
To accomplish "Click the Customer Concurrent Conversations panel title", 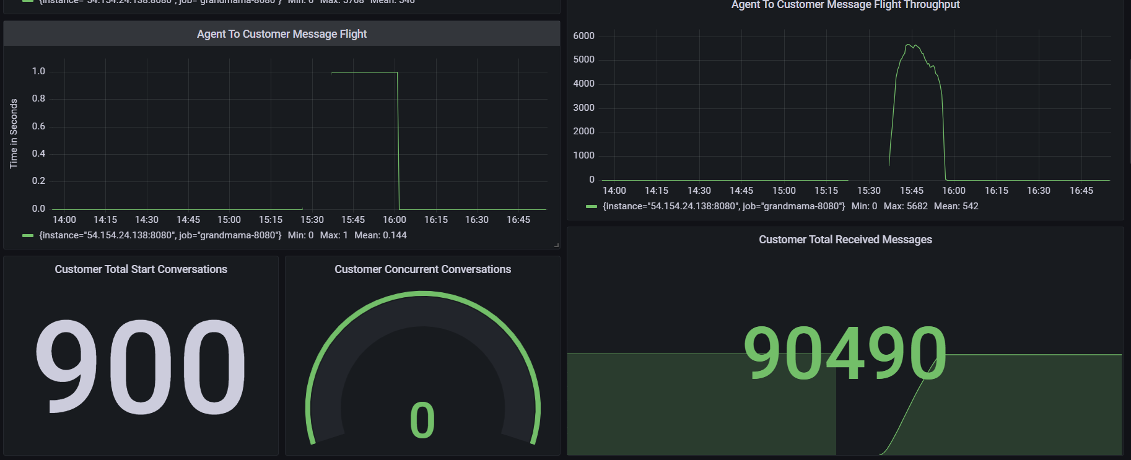I will point(422,269).
